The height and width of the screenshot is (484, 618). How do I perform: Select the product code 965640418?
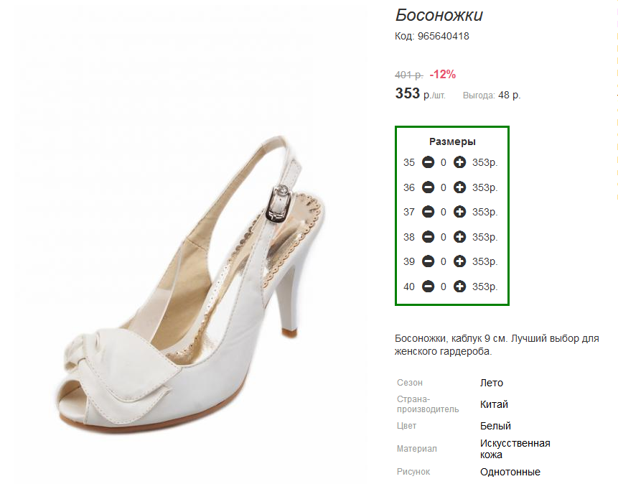coord(444,37)
